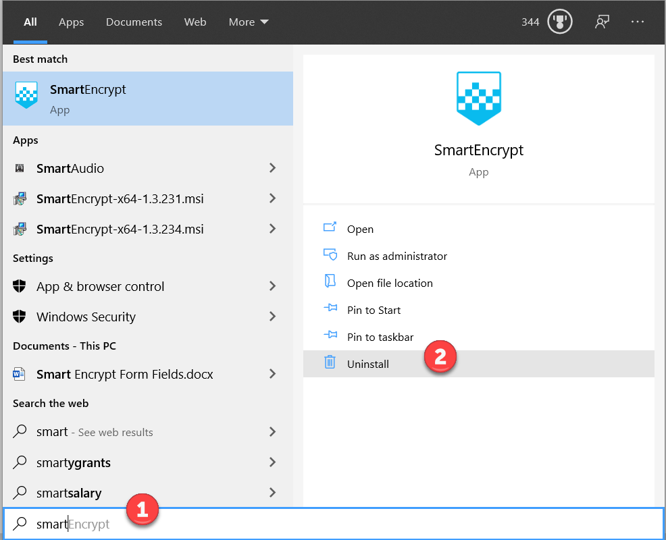
Task: Expand the smartsalary suggestion arrow
Action: [273, 493]
